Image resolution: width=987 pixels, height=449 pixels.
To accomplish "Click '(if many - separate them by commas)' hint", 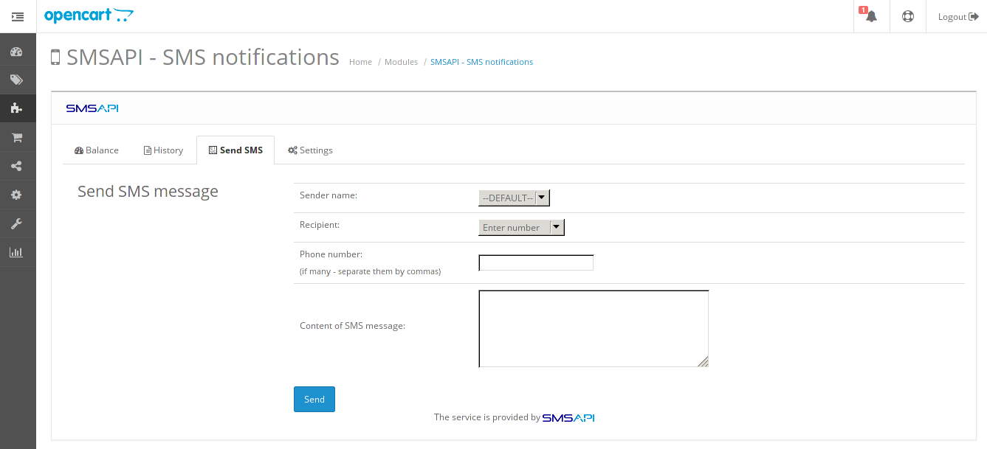I will 370,271.
